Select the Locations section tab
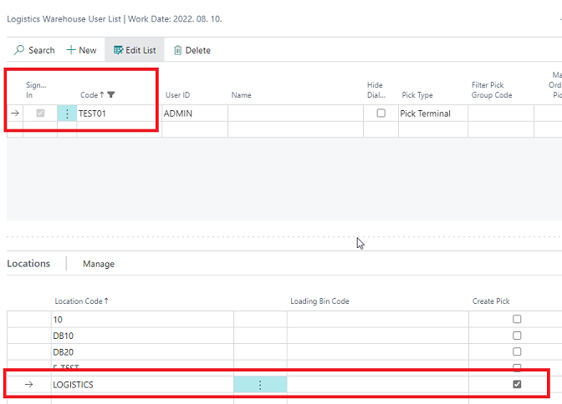The width and height of the screenshot is (562, 404). [28, 264]
